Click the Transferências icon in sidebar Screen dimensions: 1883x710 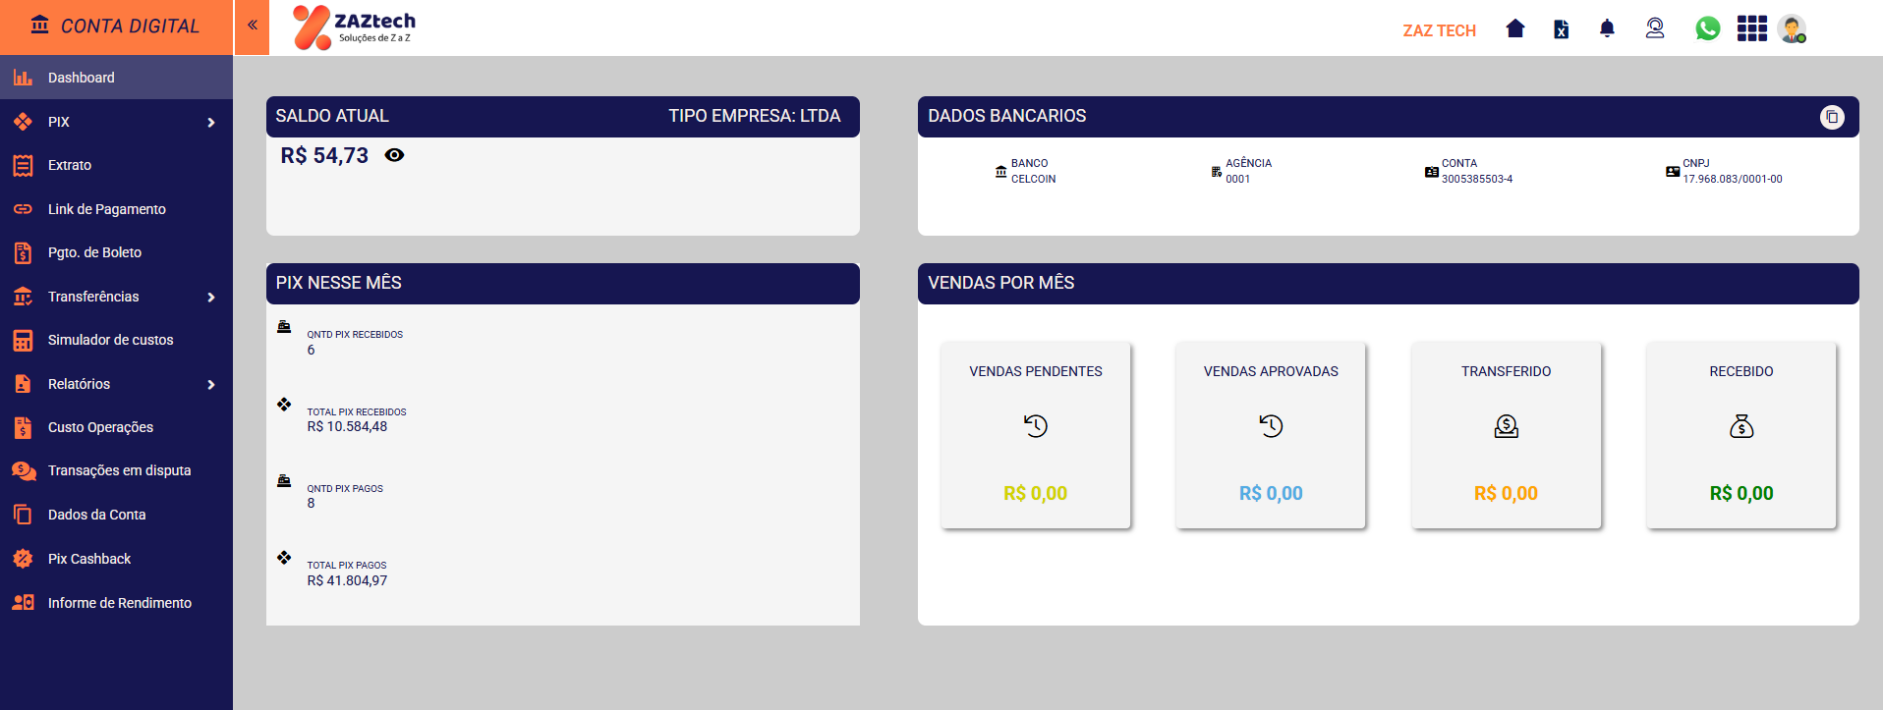(23, 297)
